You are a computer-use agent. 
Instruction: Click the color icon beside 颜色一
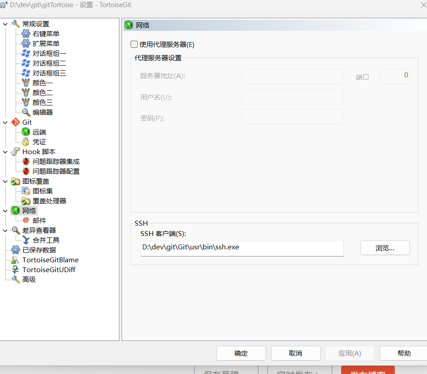tap(26, 83)
